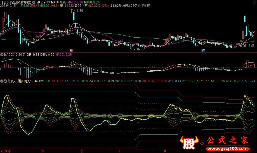Click the blue 财 marker below the candlesticks
The height and width of the screenshot is (153, 257).
coord(203,51)
